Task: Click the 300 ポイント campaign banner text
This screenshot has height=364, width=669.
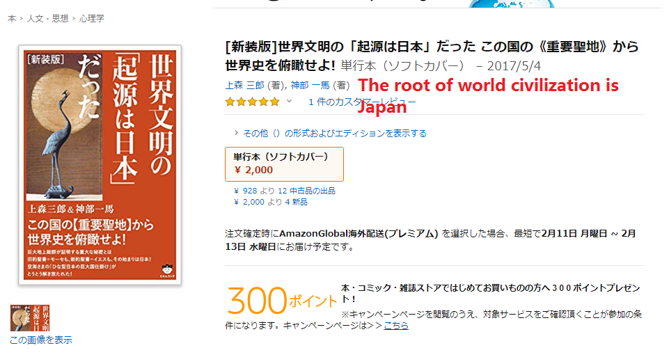Action: [282, 301]
